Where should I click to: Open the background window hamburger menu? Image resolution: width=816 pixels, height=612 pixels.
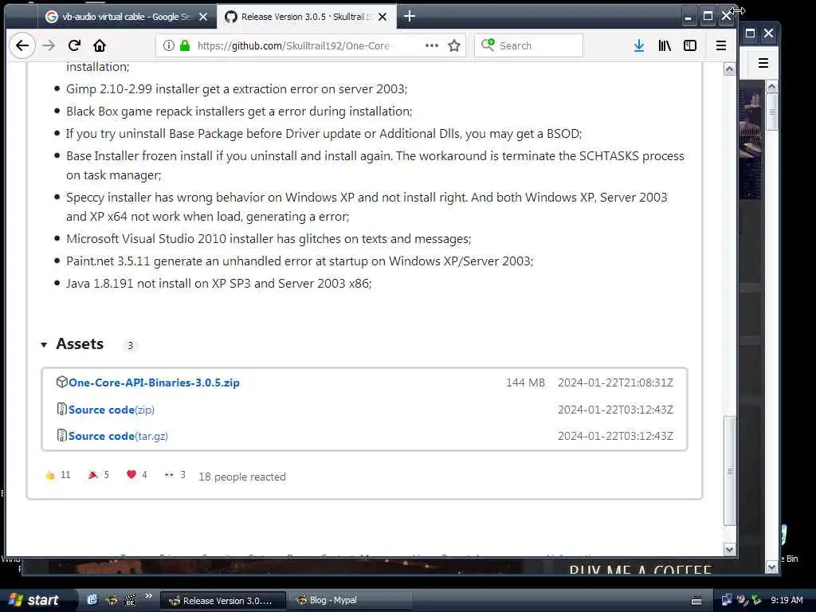763,63
